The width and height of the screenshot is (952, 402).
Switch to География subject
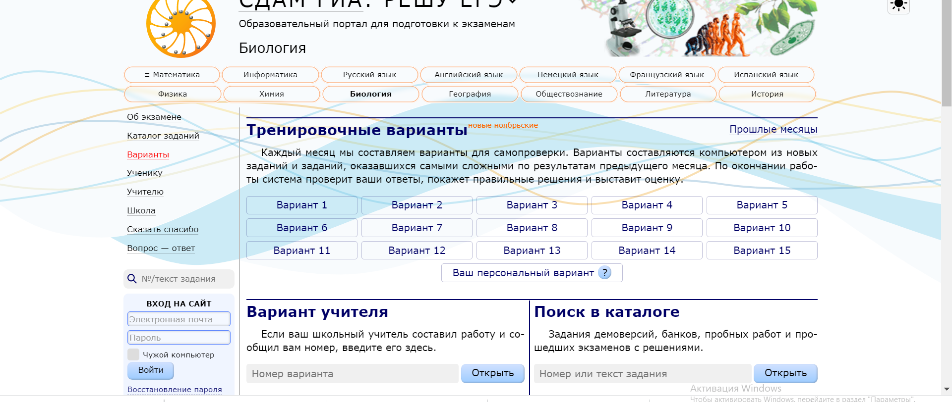[x=470, y=94]
